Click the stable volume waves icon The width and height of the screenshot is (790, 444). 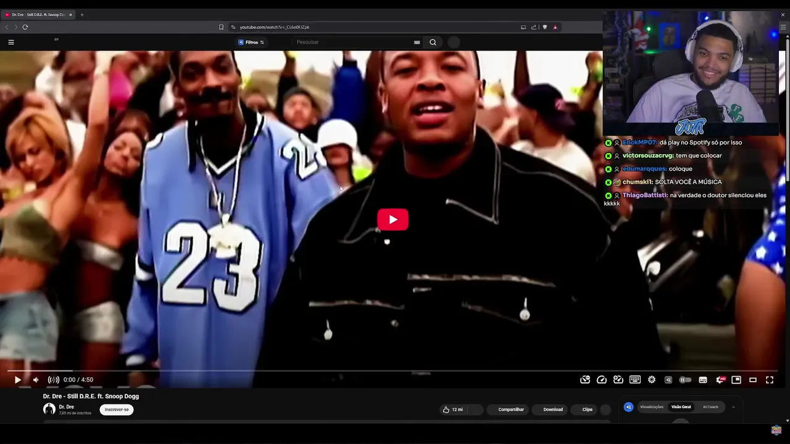[54, 380]
